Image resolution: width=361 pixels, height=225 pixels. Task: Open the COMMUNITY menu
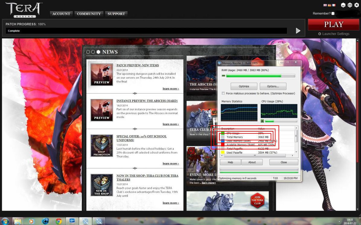click(x=89, y=14)
